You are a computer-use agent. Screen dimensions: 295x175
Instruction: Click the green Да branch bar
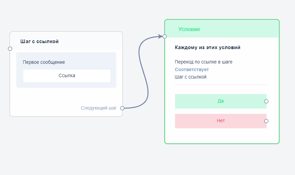pyautogui.click(x=220, y=101)
